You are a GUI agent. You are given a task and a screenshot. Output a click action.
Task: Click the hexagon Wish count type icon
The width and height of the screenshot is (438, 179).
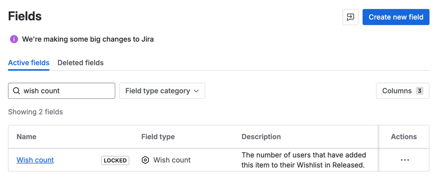click(x=146, y=160)
